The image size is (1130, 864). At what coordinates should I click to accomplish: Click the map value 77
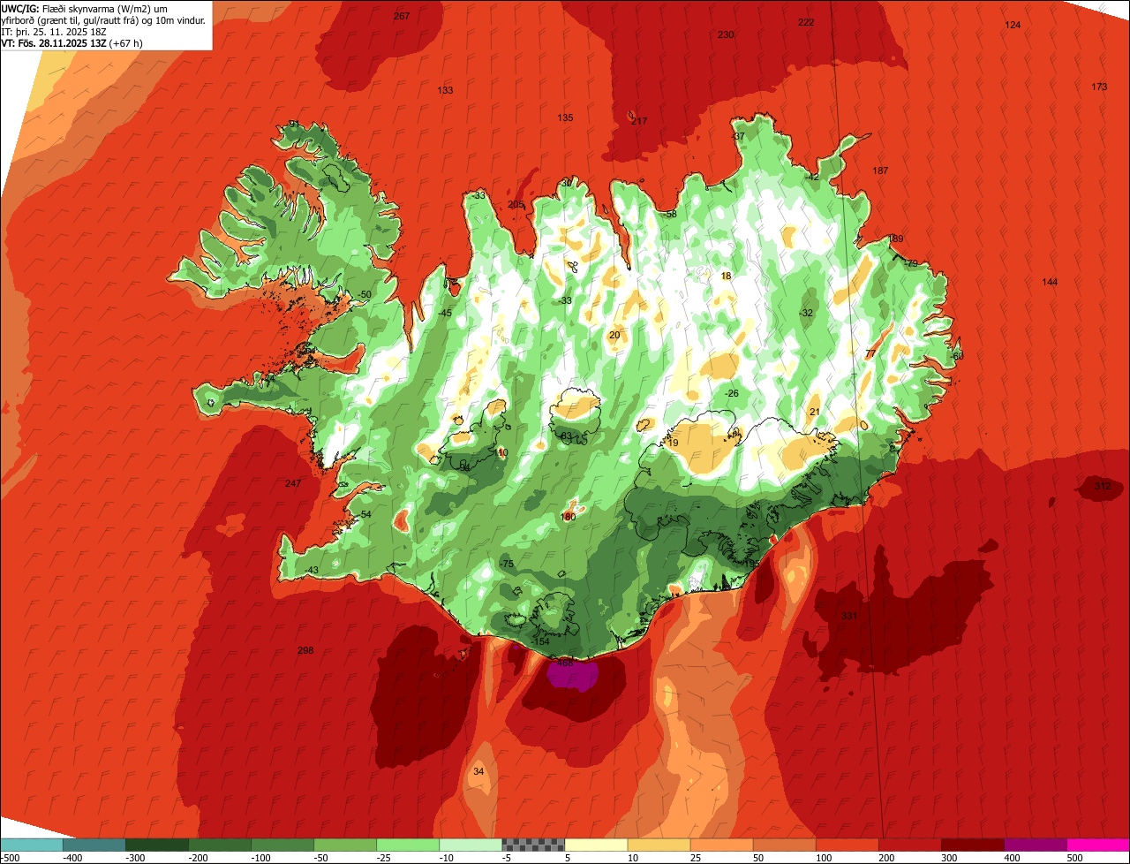[870, 353]
